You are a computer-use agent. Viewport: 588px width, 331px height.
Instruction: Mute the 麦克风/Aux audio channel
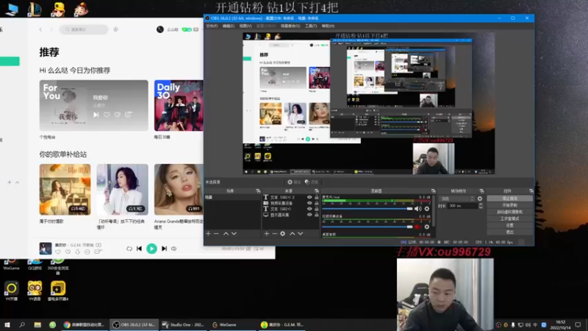[x=417, y=209]
